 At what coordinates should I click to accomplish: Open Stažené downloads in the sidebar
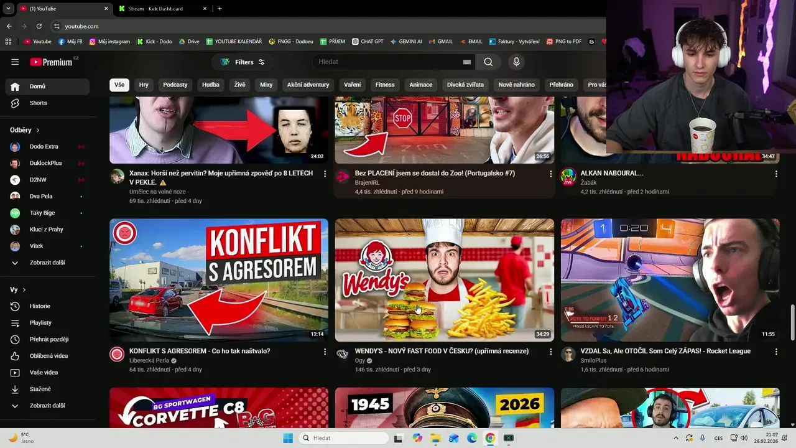coord(47,389)
